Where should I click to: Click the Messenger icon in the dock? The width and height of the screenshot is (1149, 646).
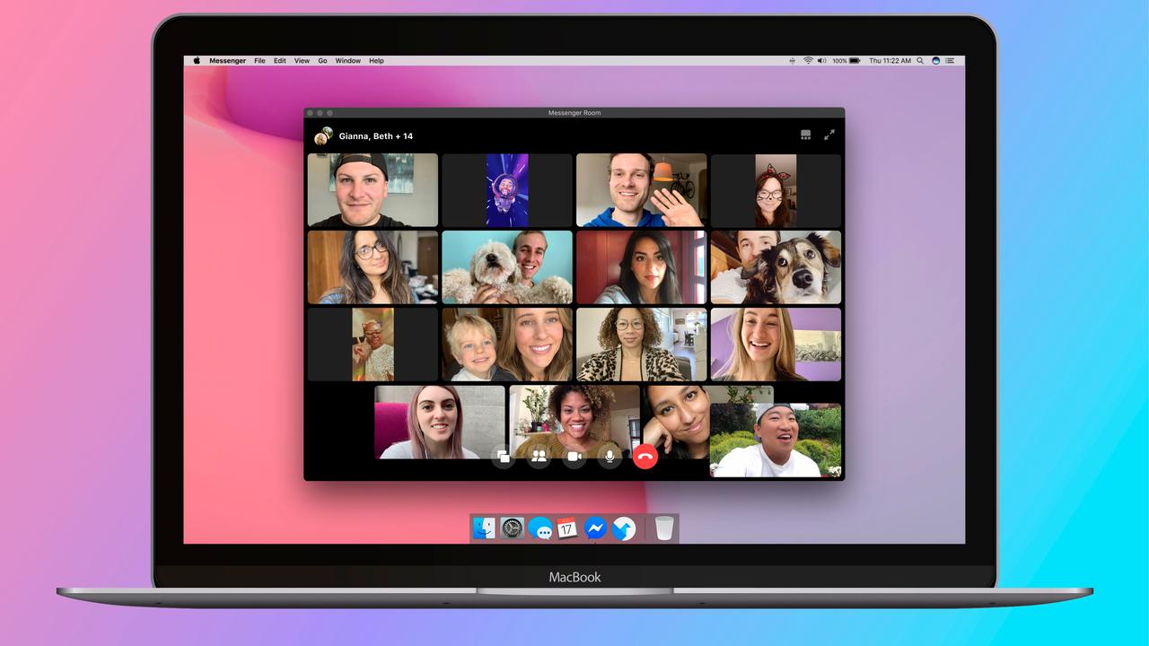(594, 528)
